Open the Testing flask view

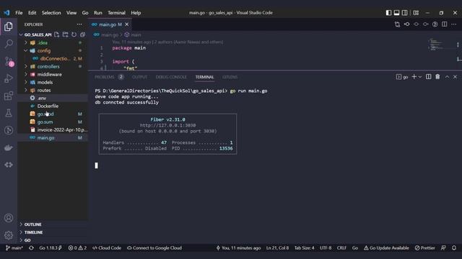coord(9,113)
